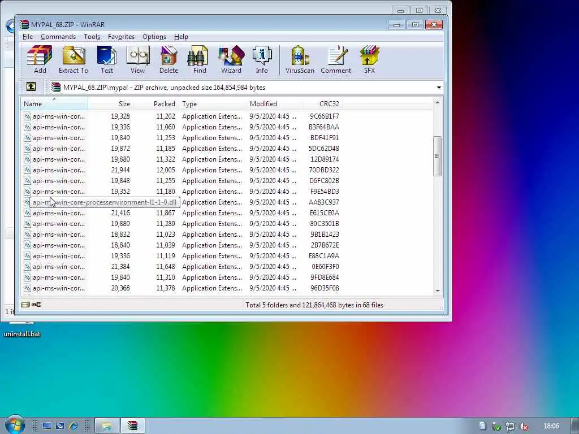The image size is (579, 434).
Task: Select the file with CRC32 E88C1A9A
Action: tap(182, 256)
